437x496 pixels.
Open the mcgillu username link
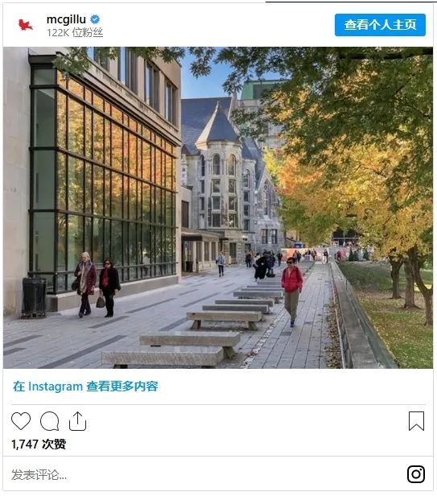tap(66, 19)
